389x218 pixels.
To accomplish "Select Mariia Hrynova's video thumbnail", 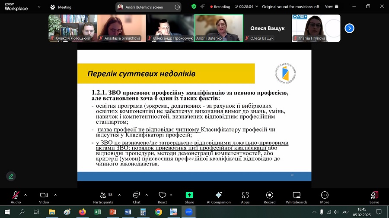I will tap(316, 28).
